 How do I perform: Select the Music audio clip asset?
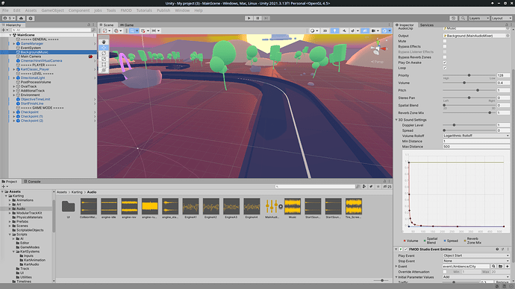click(x=293, y=209)
